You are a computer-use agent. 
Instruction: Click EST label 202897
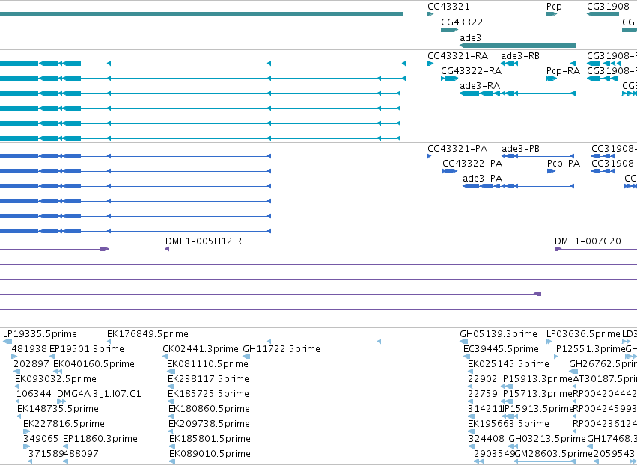pos(31,364)
